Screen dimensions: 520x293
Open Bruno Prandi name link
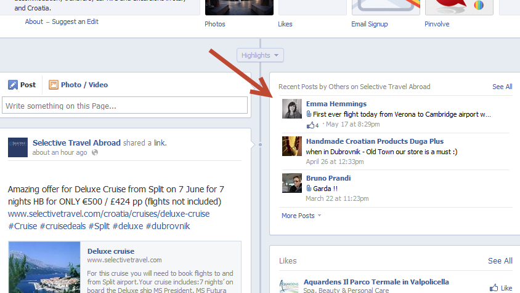click(328, 178)
